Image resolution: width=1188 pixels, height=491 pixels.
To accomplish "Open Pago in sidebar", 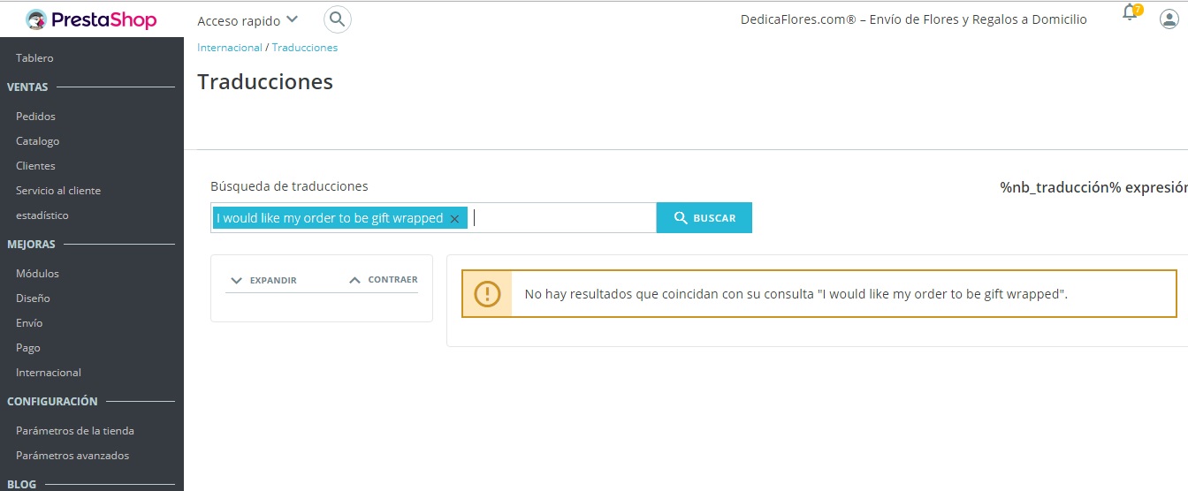I will click(28, 348).
